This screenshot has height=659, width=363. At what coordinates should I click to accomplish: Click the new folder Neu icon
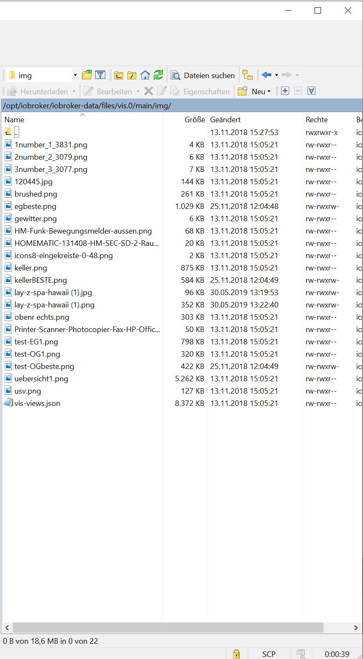(x=242, y=91)
